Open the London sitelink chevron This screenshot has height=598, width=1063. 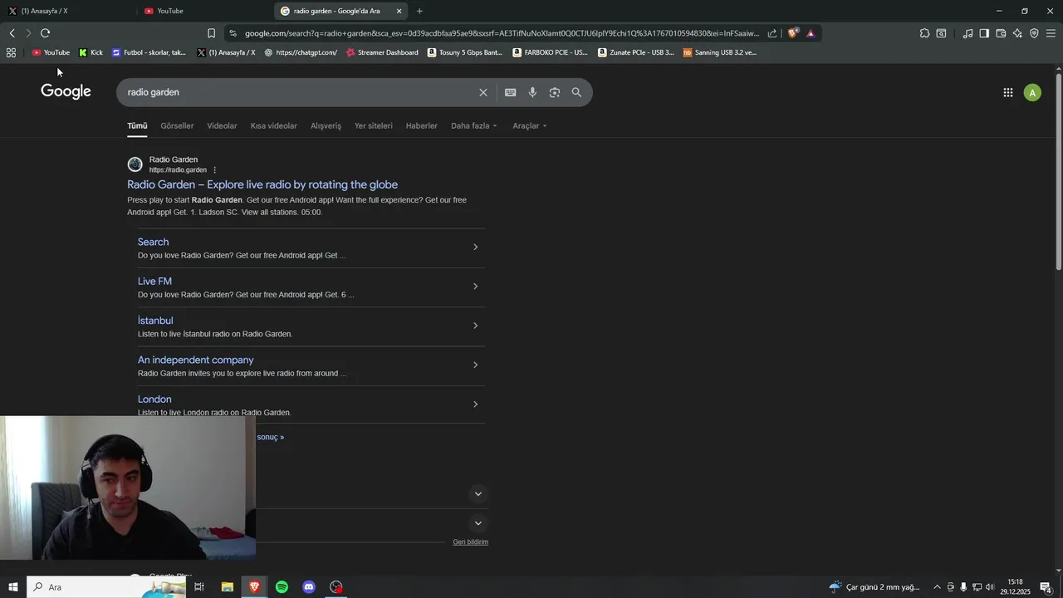coord(475,404)
